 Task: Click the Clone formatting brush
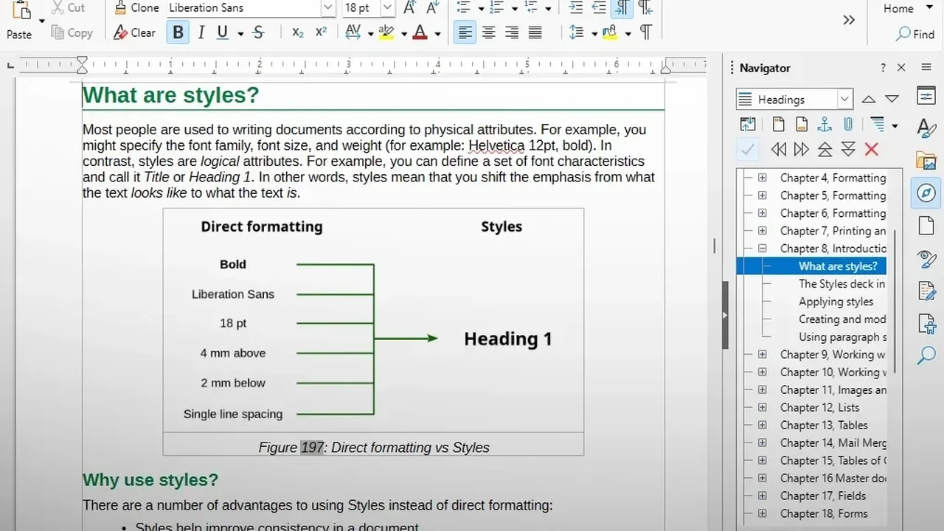pos(136,8)
